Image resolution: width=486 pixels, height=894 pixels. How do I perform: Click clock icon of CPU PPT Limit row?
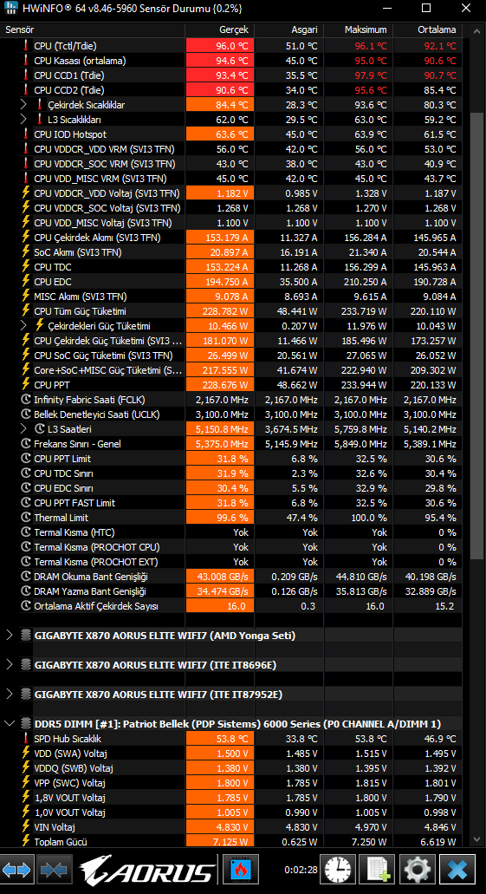pos(26,459)
